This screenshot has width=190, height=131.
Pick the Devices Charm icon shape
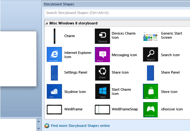(102, 36)
